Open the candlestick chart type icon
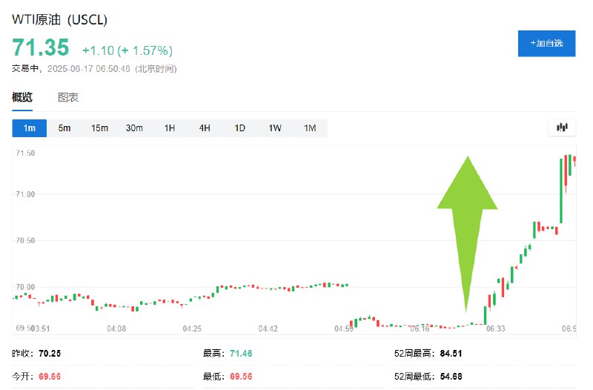This screenshot has width=593, height=390. 562,128
